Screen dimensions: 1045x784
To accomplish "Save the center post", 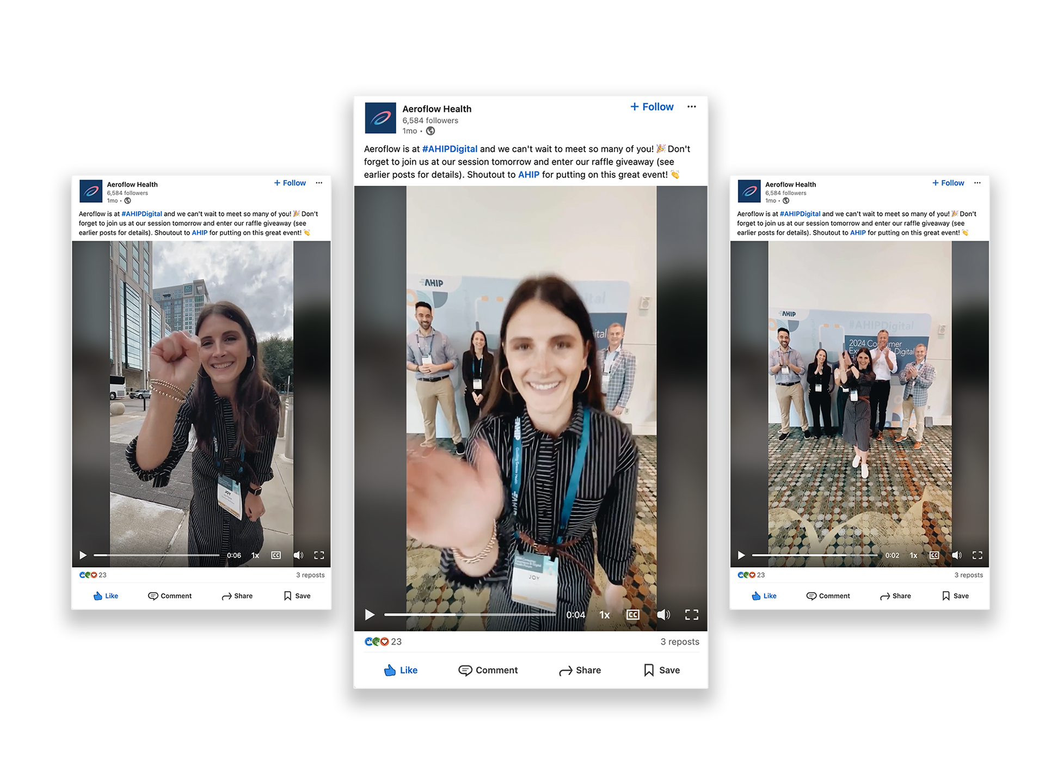I will (x=661, y=670).
